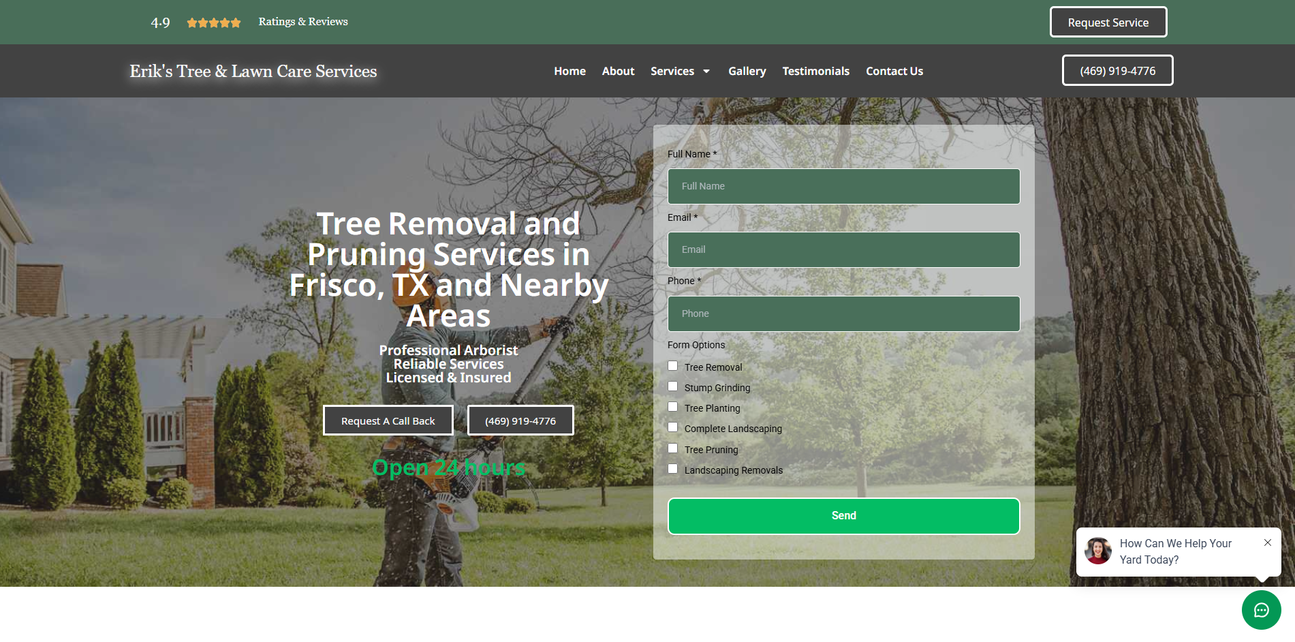Click Request A Call Back button
Image resolution: width=1295 pixels, height=642 pixels.
(388, 421)
